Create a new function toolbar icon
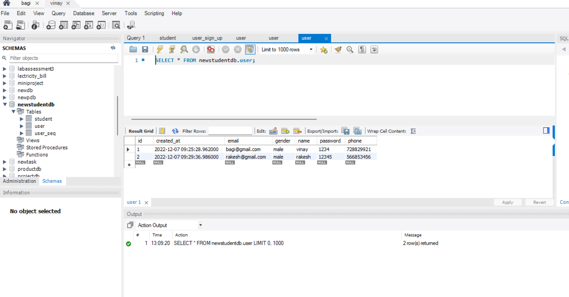The height and width of the screenshot is (297, 569). [101, 25]
